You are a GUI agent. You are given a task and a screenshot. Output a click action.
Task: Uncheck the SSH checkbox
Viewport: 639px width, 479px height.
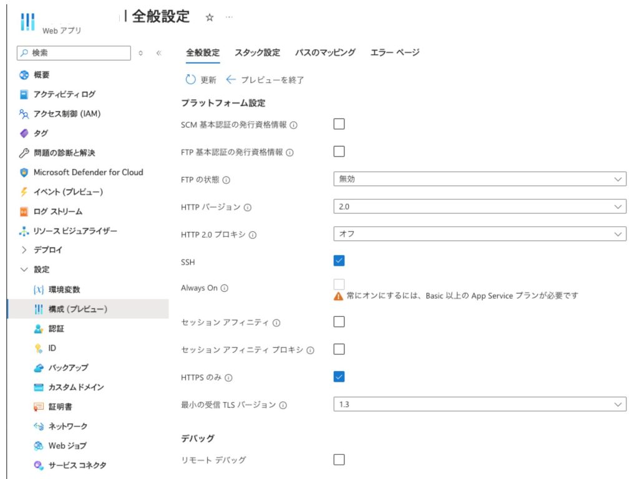coord(339,261)
